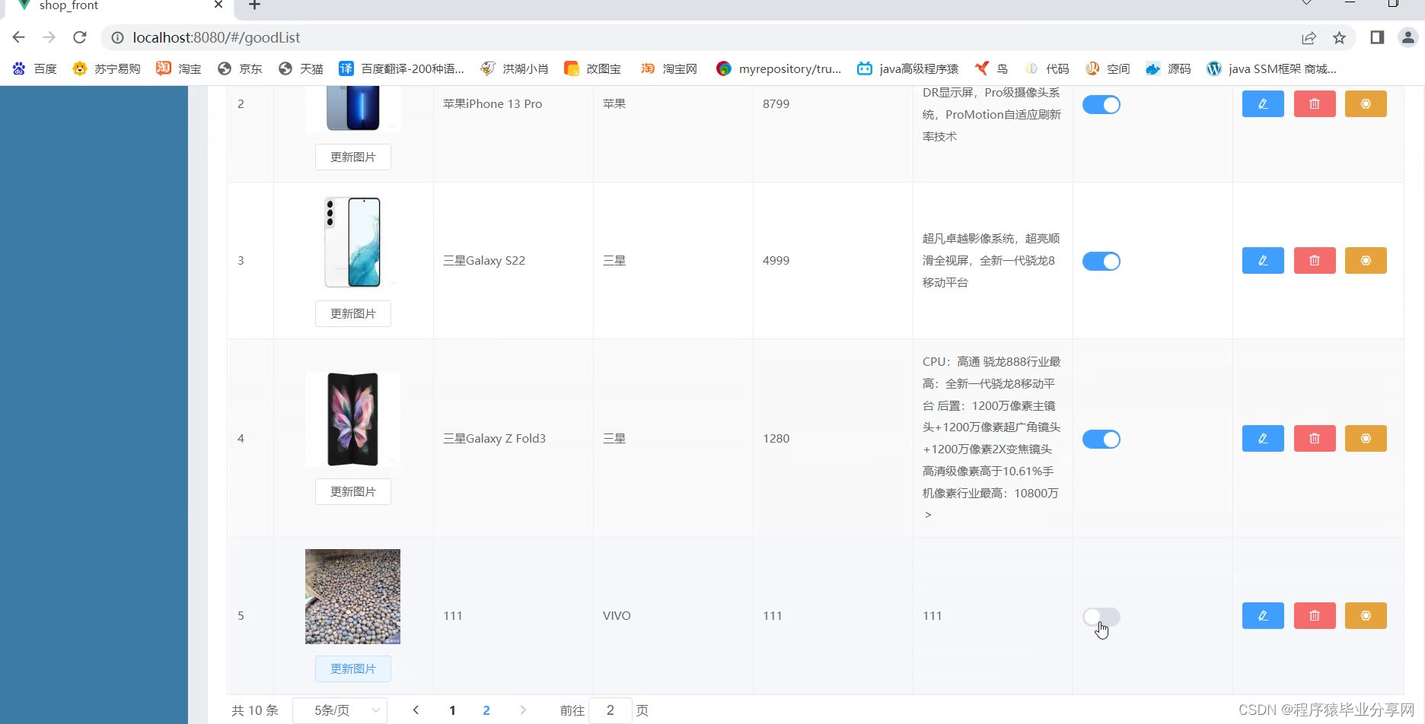Bookmark this page with the star icon
This screenshot has width=1425, height=724.
click(x=1340, y=38)
